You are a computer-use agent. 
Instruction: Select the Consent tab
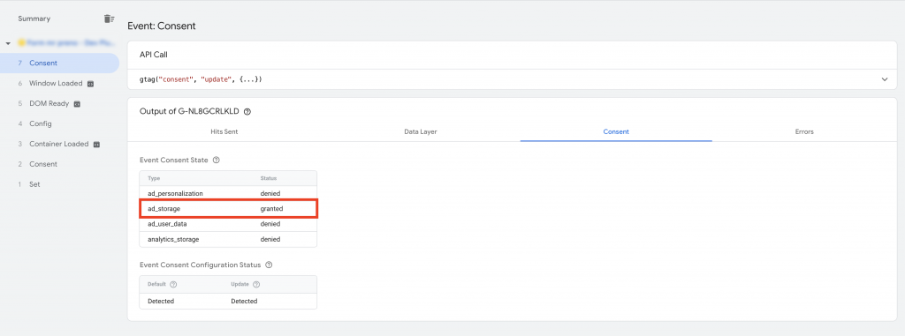coord(616,131)
